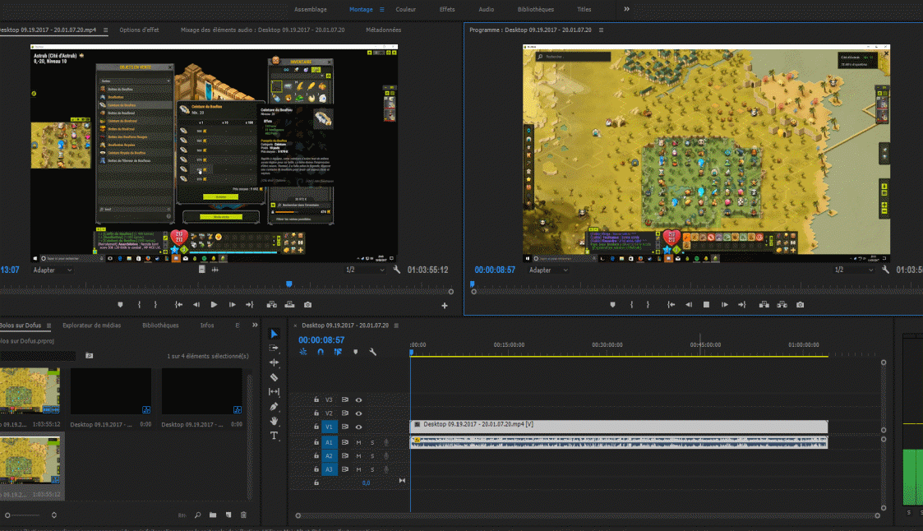
Task: Add a marker in the timeline header
Action: coord(355,352)
